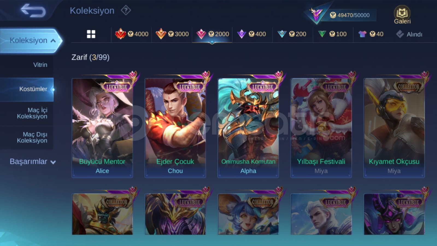Open Ejder Çocuk Chou skin card
Image resolution: width=437 pixels, height=246 pixels.
coord(175,128)
